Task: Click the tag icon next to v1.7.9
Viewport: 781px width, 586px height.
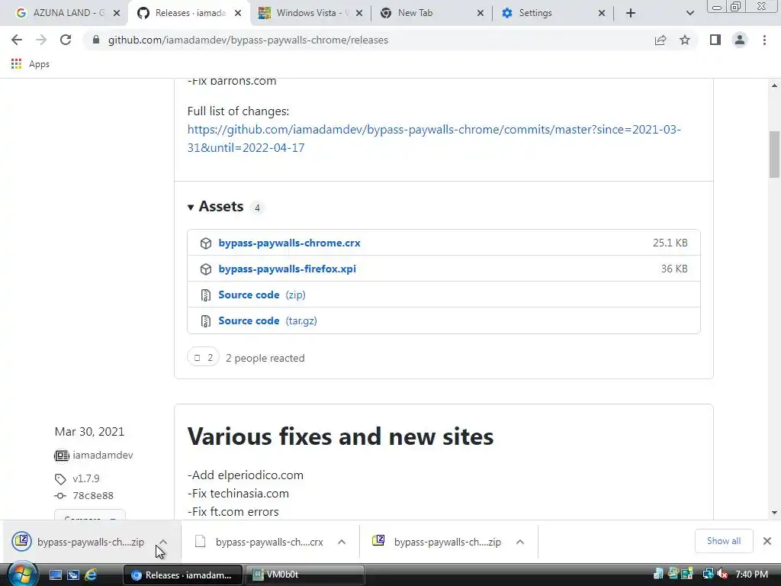Action: coord(60,479)
